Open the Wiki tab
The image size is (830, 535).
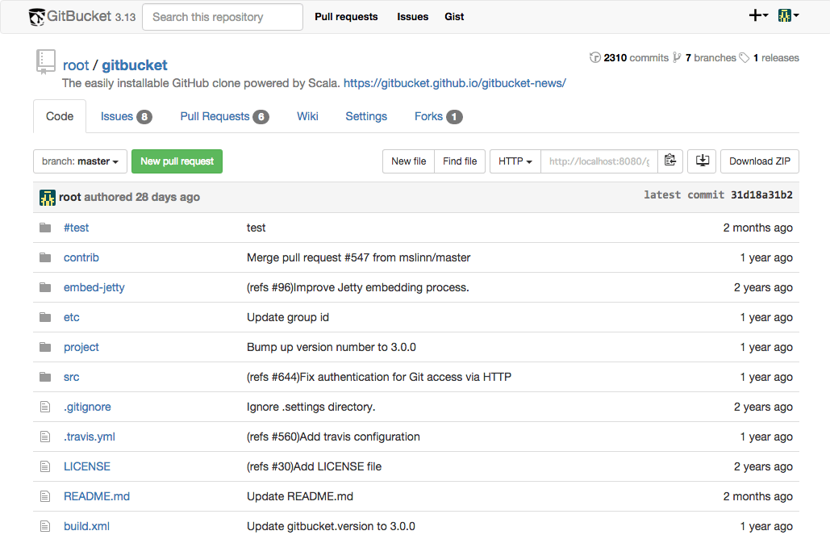(x=307, y=116)
